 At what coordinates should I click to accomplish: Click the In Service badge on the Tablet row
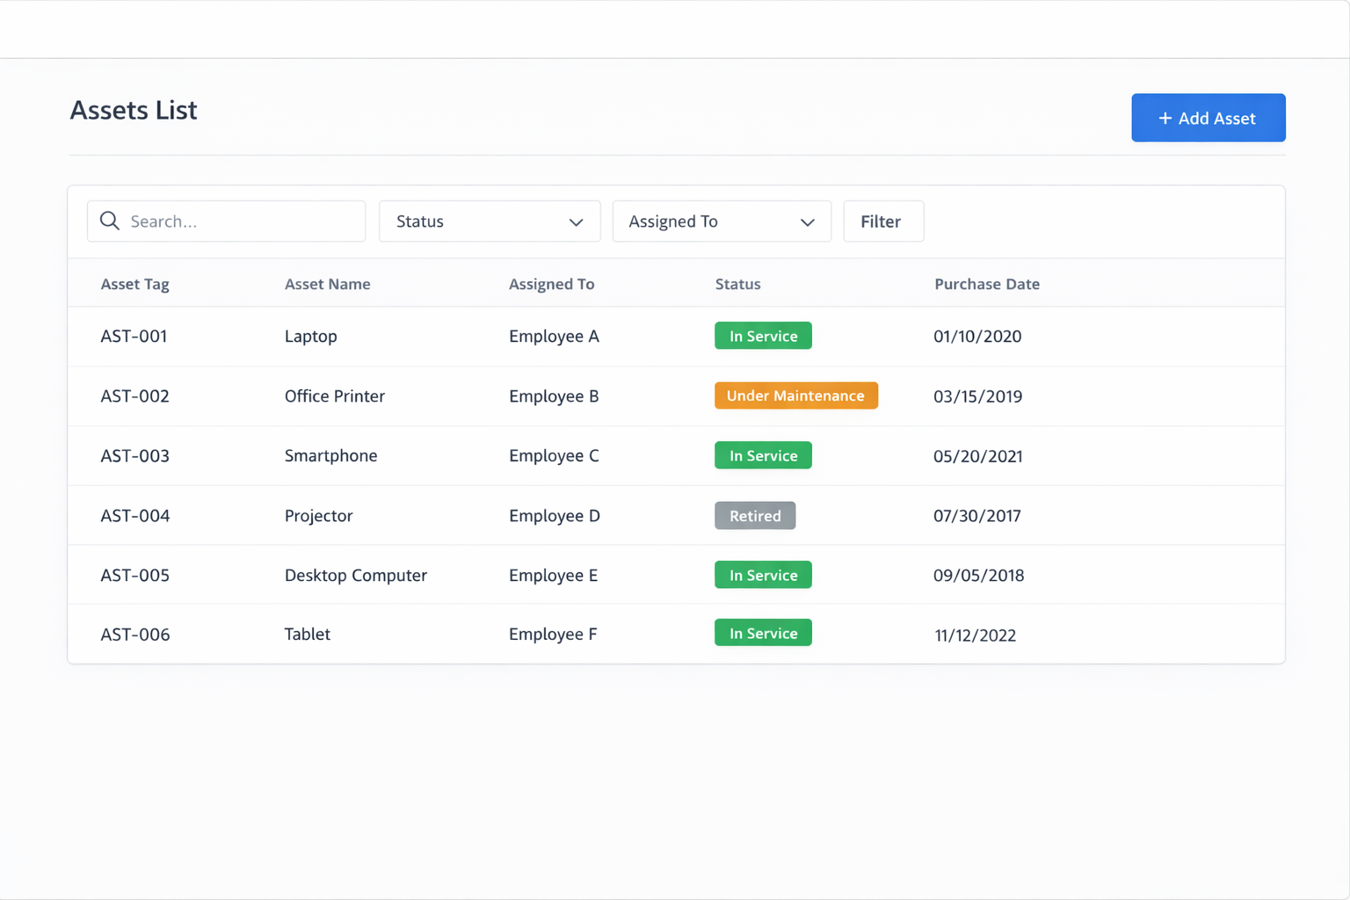(x=763, y=632)
